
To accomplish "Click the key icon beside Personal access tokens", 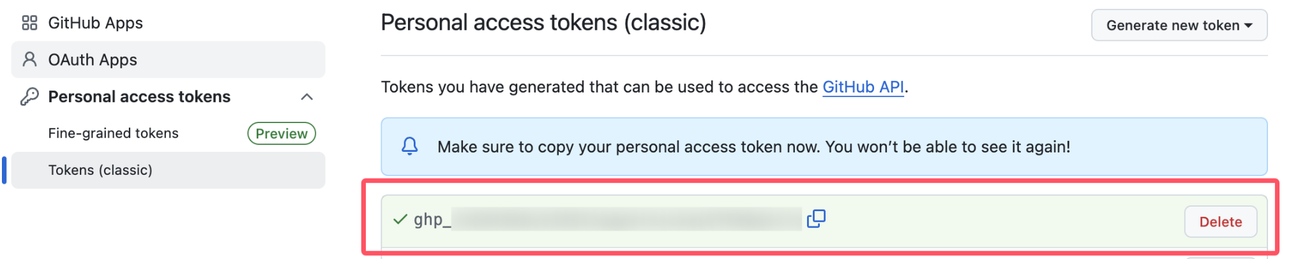I will 29,97.
